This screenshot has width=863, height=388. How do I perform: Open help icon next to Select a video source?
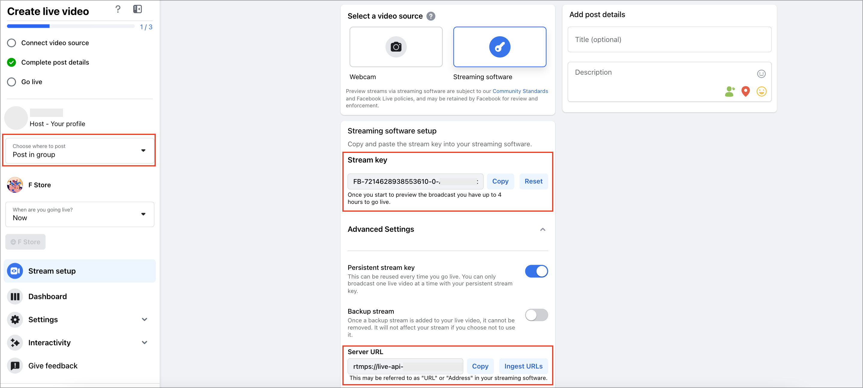431,16
